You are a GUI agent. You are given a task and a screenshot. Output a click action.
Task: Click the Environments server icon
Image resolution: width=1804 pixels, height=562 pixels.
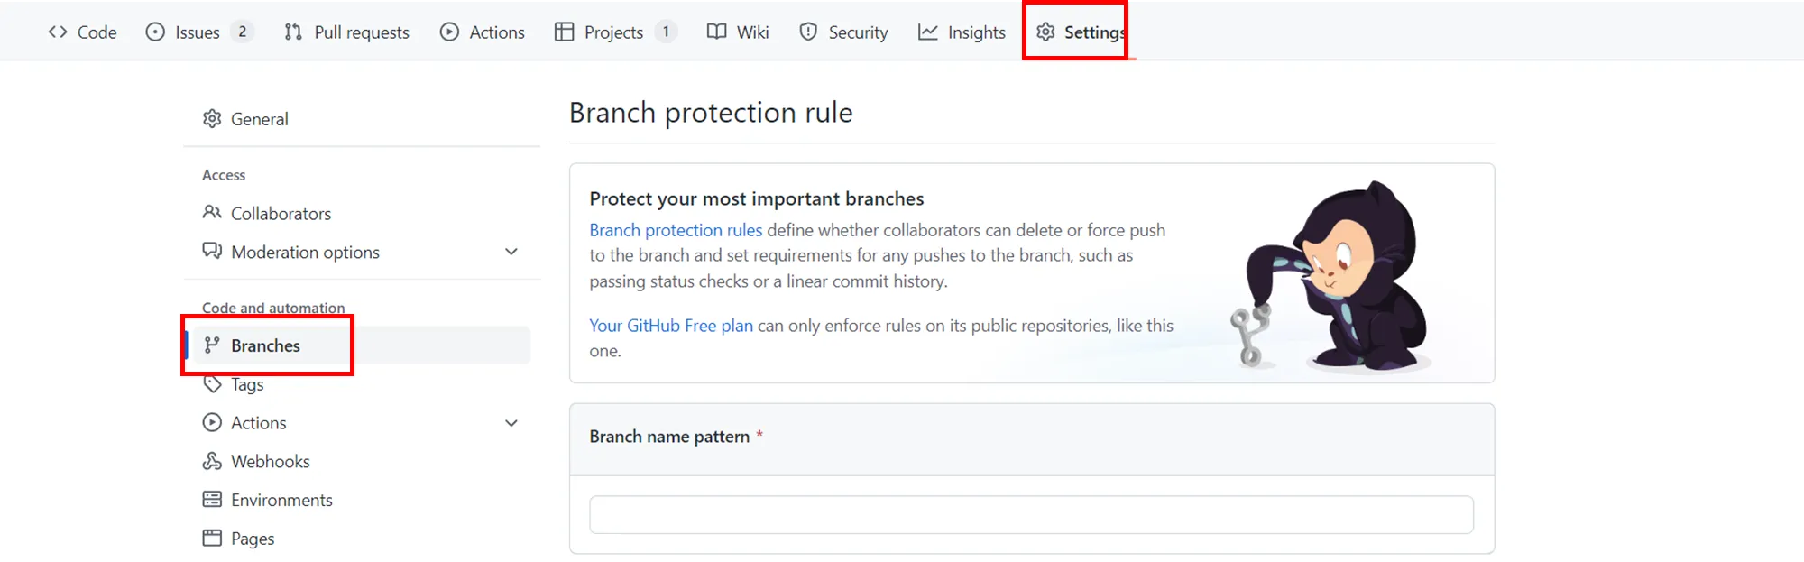pyautogui.click(x=212, y=500)
